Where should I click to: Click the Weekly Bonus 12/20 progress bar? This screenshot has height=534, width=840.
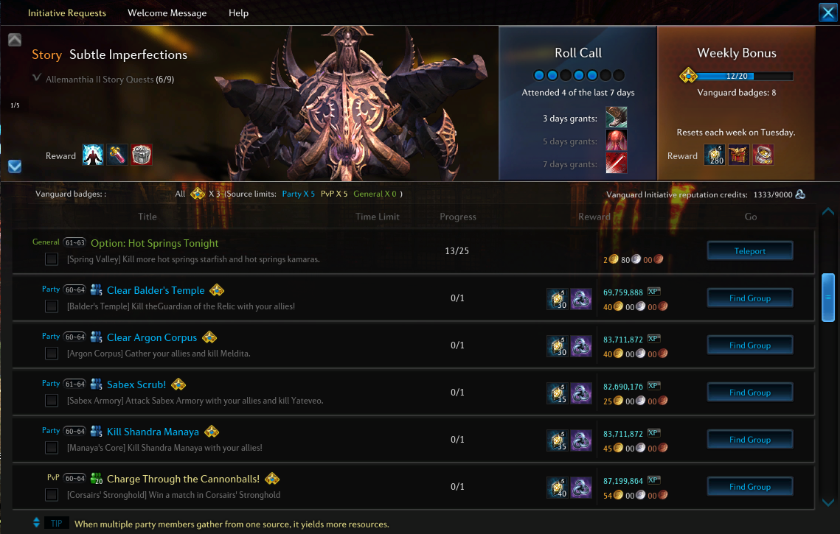tap(743, 76)
